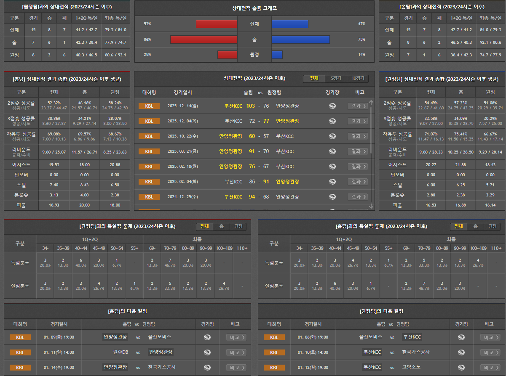Viewport: 506px width, 376px height.
Task: Switch home-team scoring stats to 원정 filter
Action: tap(492, 227)
